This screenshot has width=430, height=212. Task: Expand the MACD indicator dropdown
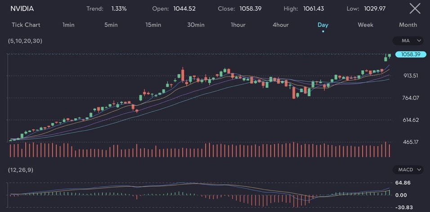click(408, 170)
